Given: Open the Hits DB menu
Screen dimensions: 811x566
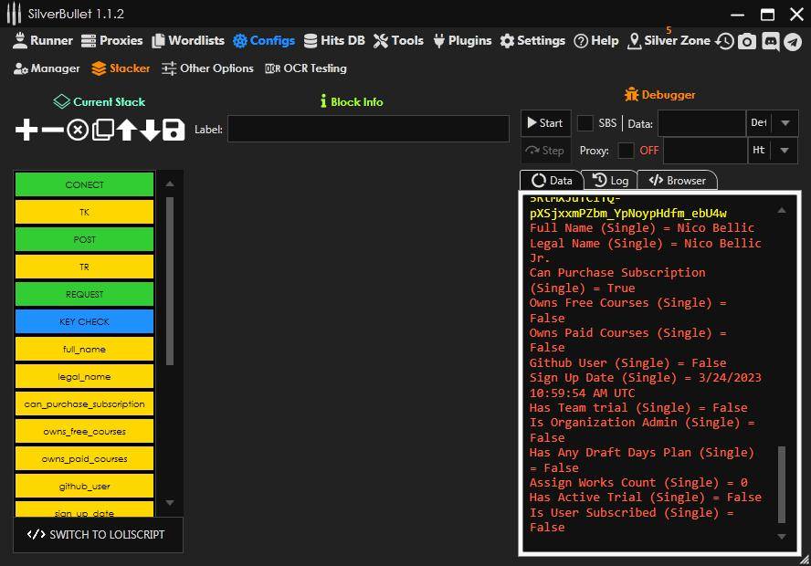Looking at the screenshot, I should tap(334, 40).
